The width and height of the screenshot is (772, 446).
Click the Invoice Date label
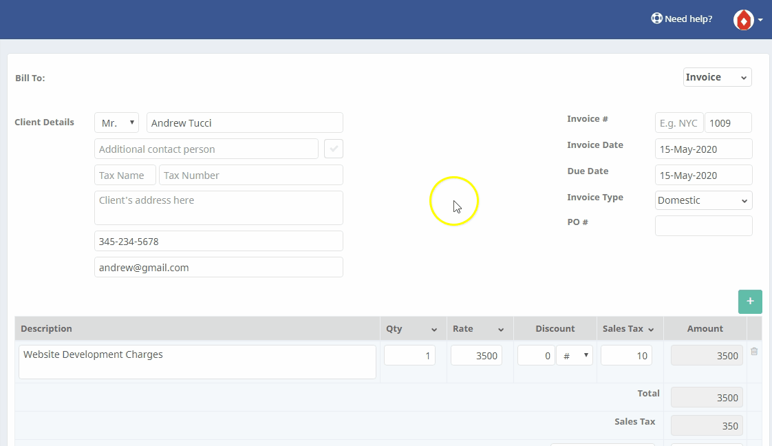(x=594, y=145)
